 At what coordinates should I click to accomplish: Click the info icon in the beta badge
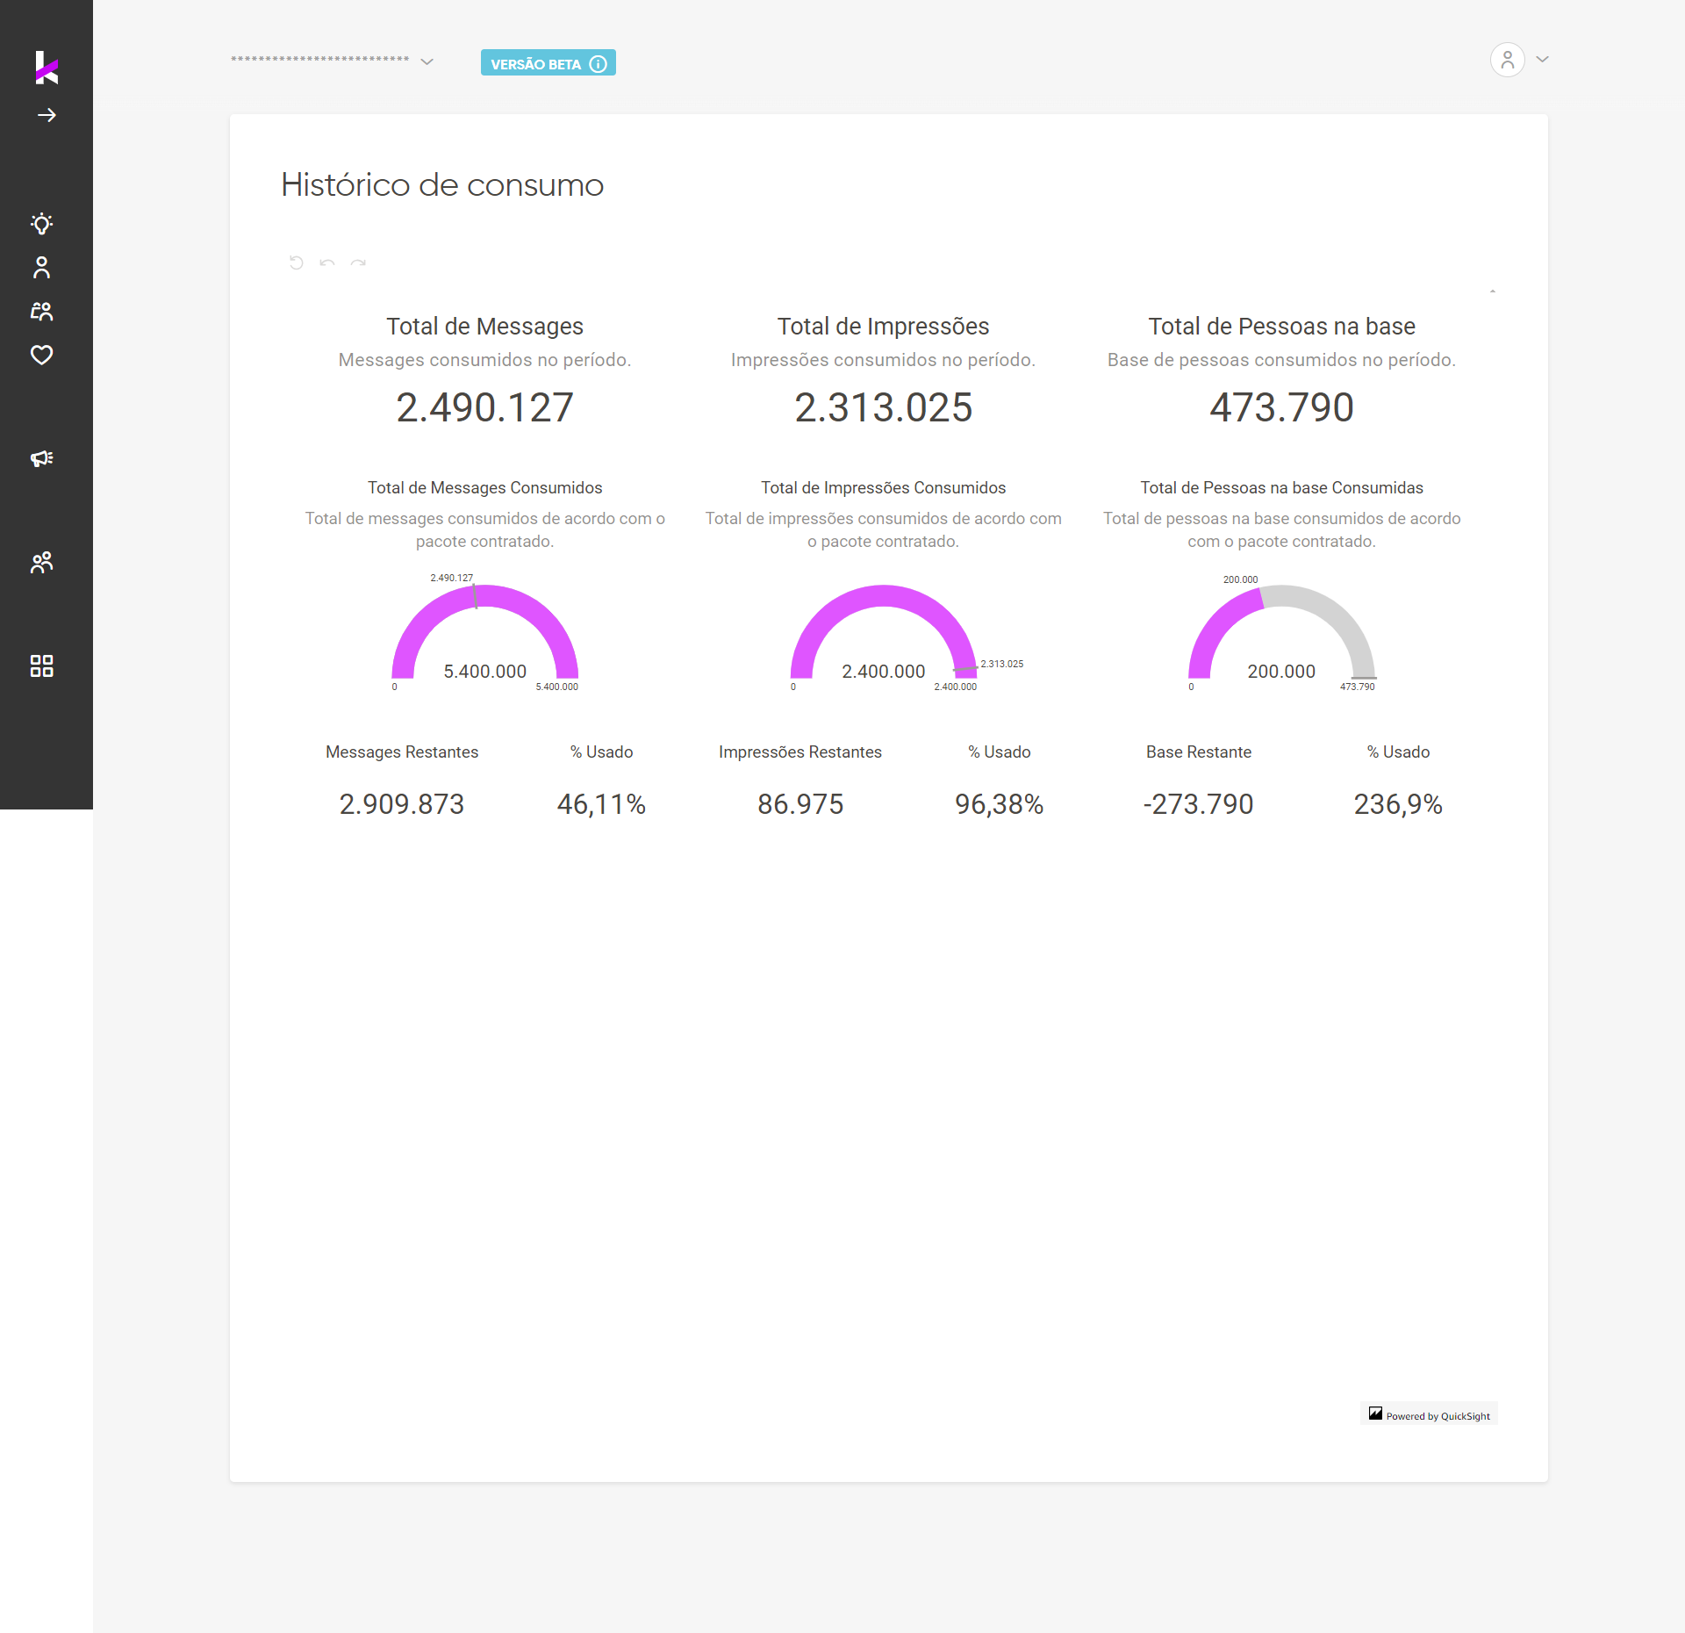pos(599,64)
